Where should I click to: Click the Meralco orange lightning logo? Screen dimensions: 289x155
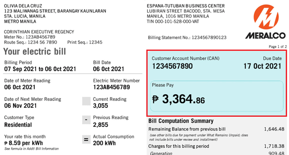point(266,17)
